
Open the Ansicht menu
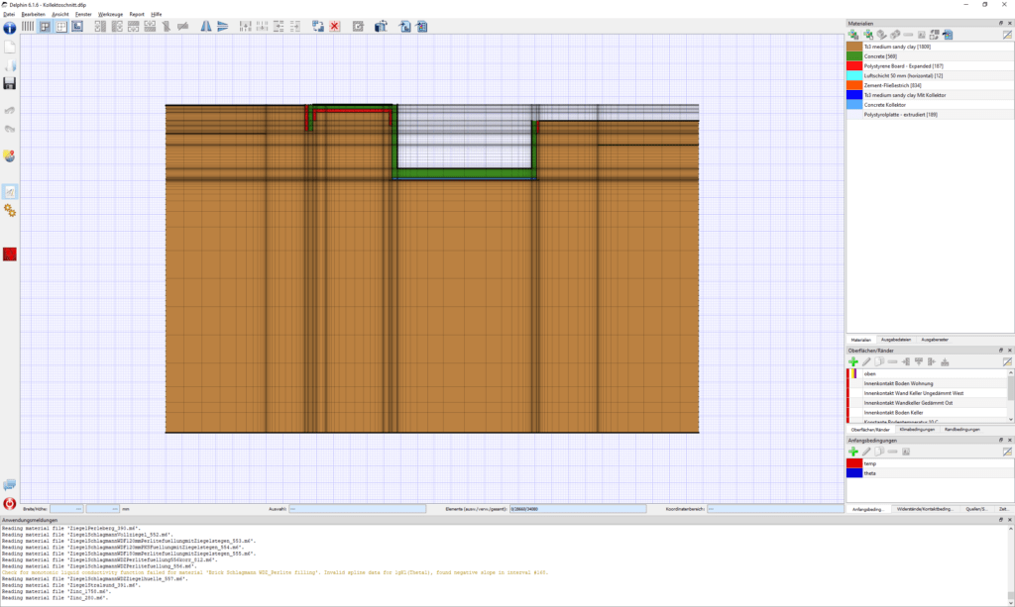[60, 14]
